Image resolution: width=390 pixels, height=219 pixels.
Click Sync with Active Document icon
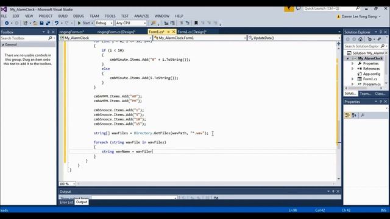379,39
